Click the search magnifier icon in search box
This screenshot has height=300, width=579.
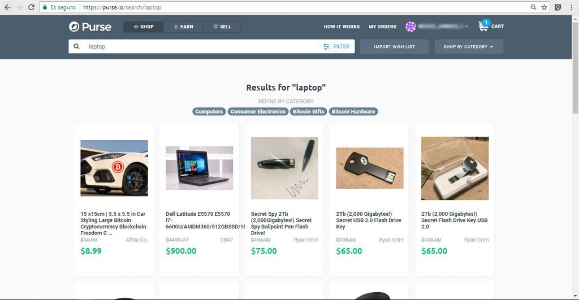pos(76,46)
